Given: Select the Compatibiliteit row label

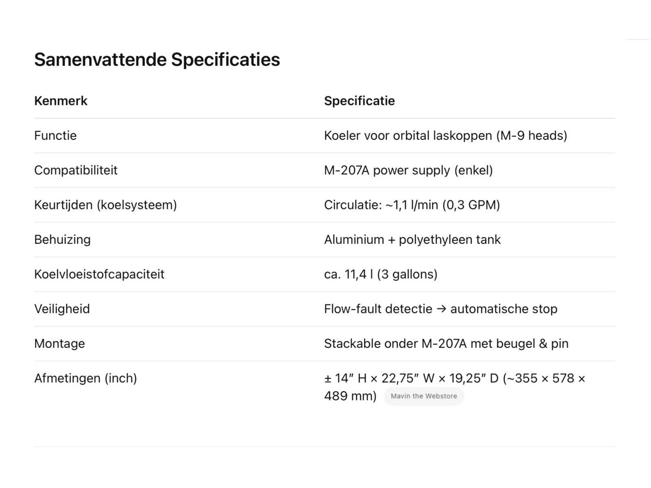Looking at the screenshot, I should point(76,170).
